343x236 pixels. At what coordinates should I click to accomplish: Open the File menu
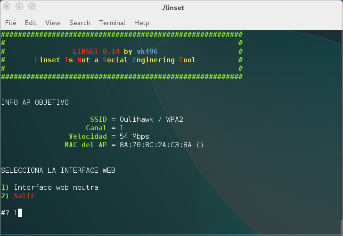click(11, 23)
